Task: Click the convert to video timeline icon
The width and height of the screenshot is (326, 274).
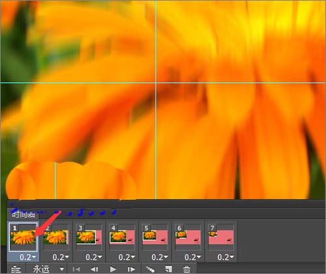Action: pyautogui.click(x=16, y=269)
